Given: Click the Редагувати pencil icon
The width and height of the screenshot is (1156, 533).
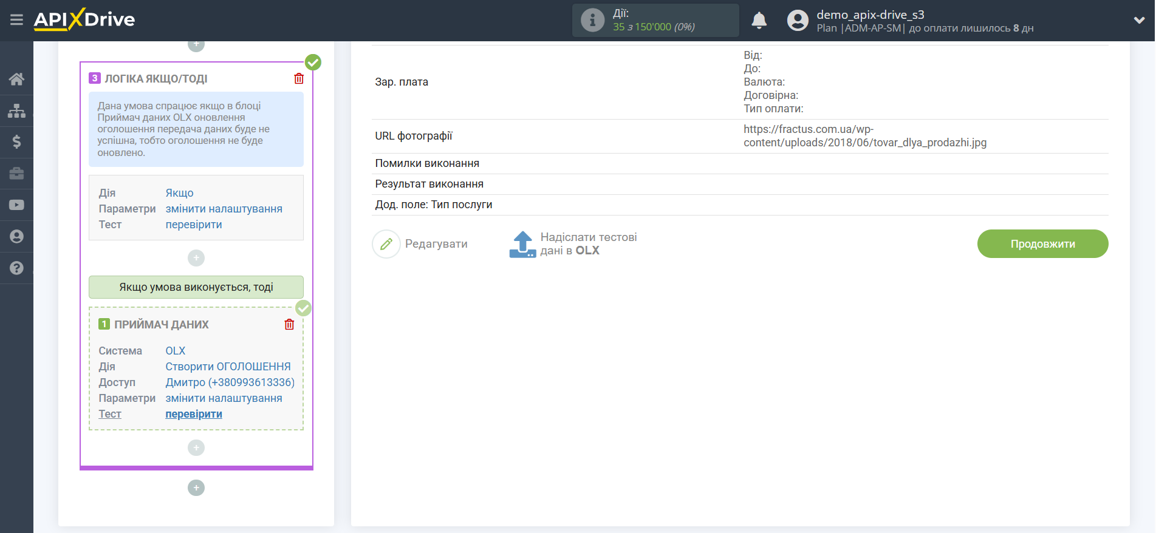Looking at the screenshot, I should point(386,244).
